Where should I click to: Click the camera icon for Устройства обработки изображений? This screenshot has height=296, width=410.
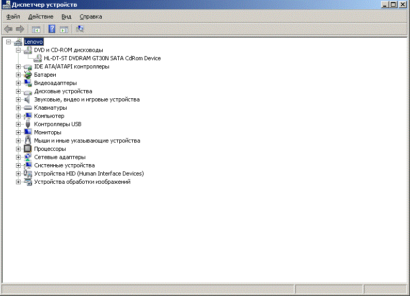click(x=28, y=182)
